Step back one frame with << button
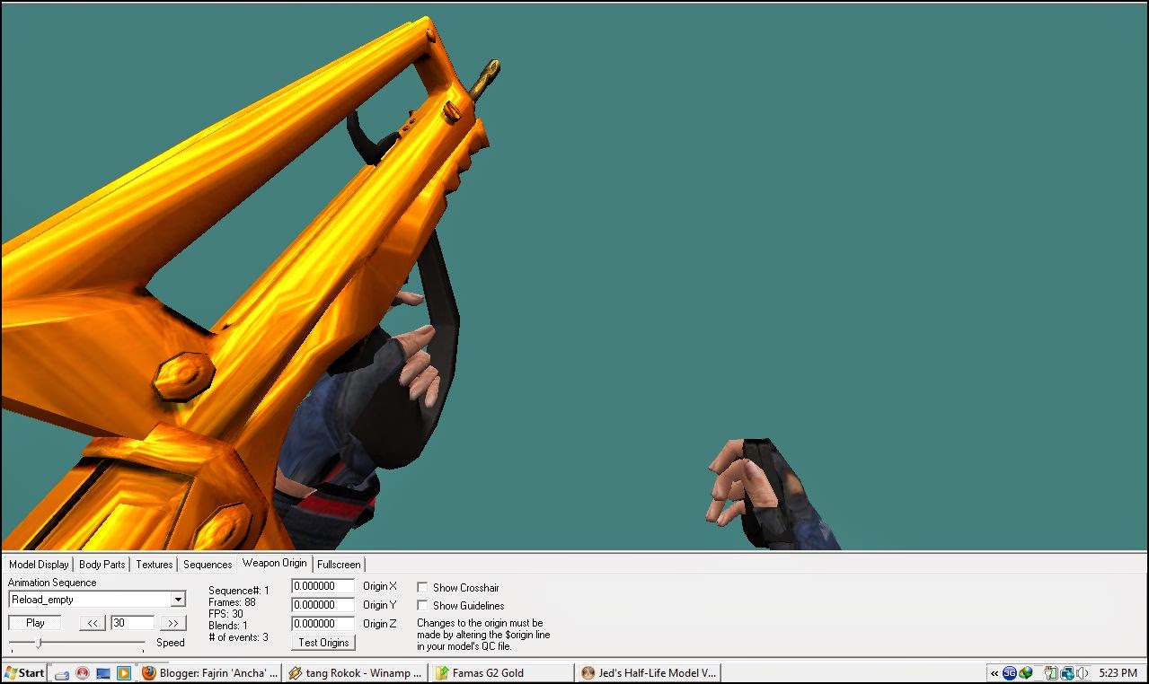The image size is (1149, 684). point(93,623)
